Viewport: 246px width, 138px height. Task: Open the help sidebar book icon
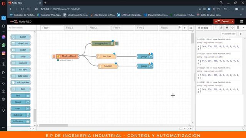point(221,28)
